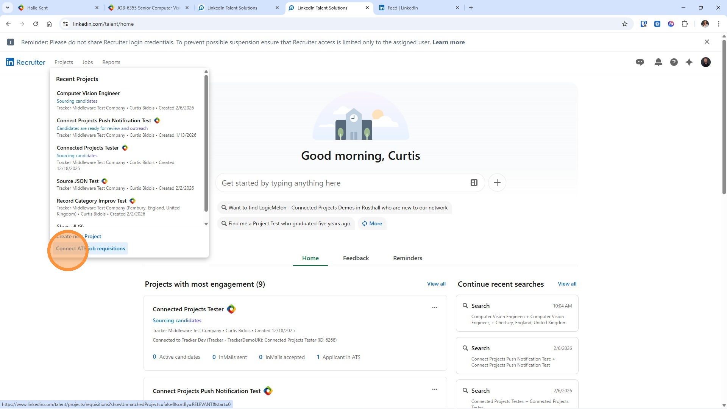
Task: Switch to the Feedback tab
Action: [x=356, y=258]
